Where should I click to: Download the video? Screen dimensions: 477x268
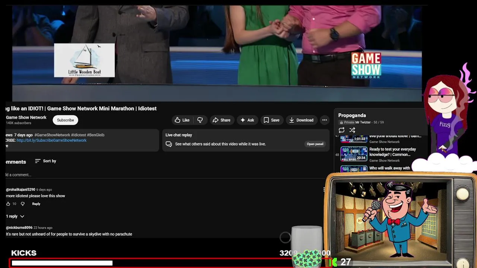(301, 120)
